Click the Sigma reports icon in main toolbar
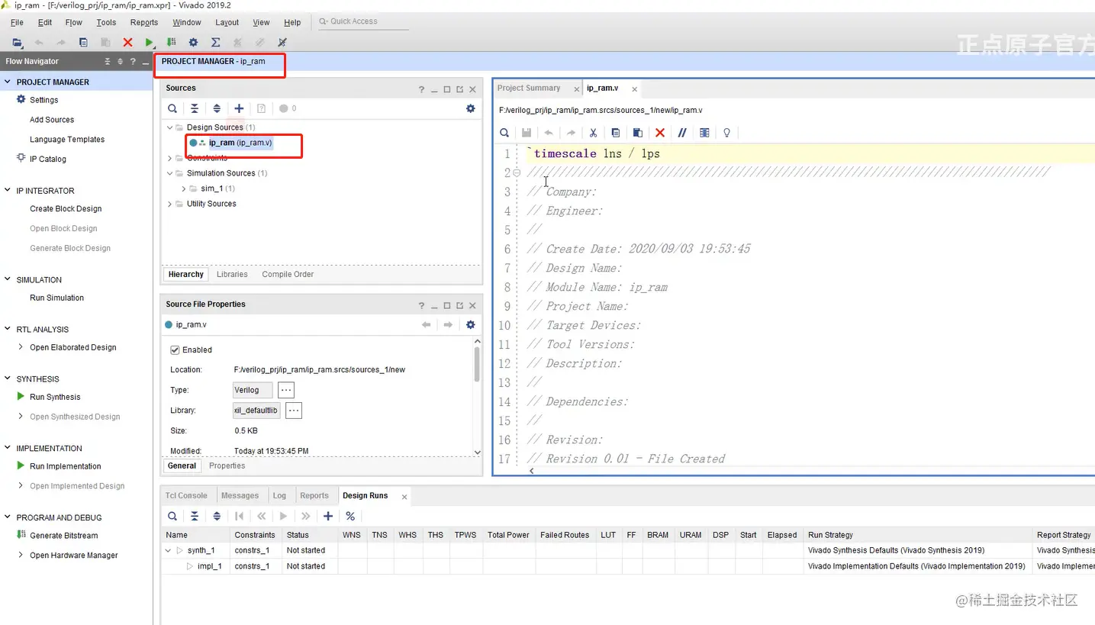The image size is (1095, 625). pos(215,43)
